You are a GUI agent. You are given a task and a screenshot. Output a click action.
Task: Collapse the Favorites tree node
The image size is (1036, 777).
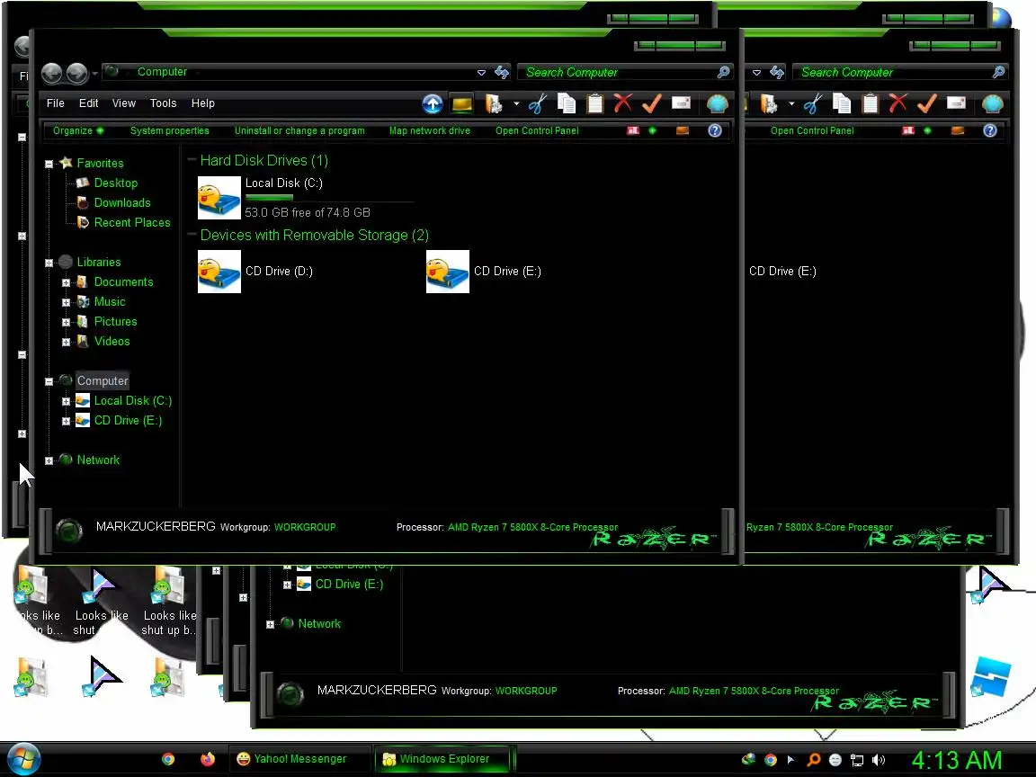[49, 164]
